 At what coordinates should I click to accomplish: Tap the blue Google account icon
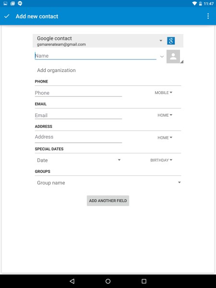pyautogui.click(x=171, y=41)
